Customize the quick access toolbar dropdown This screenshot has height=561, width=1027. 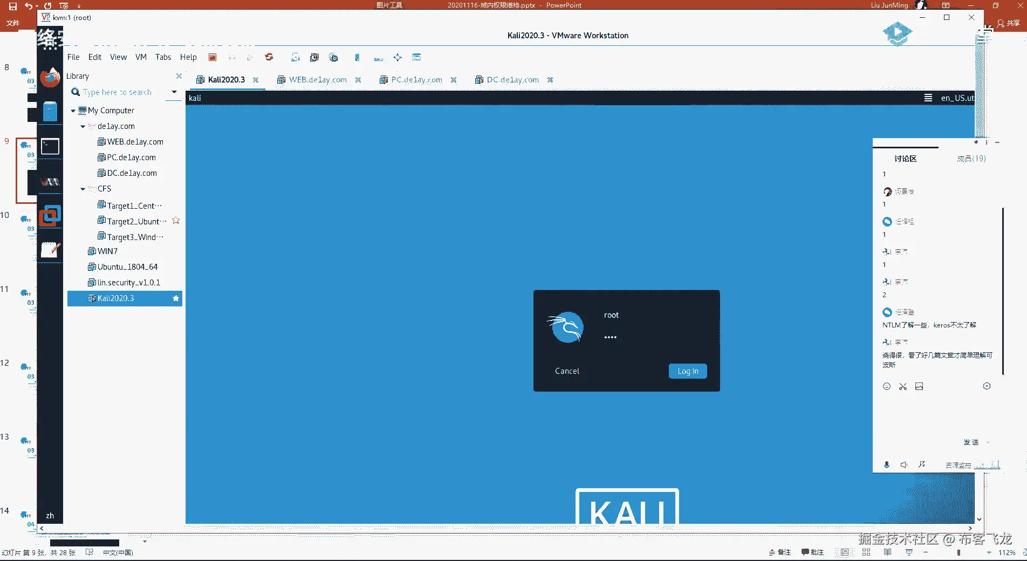(x=79, y=6)
